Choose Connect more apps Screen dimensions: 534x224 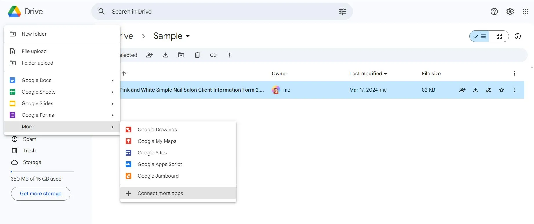[x=178, y=193]
